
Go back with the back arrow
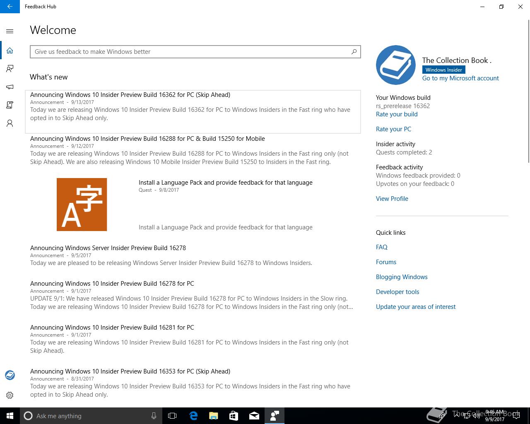click(10, 7)
